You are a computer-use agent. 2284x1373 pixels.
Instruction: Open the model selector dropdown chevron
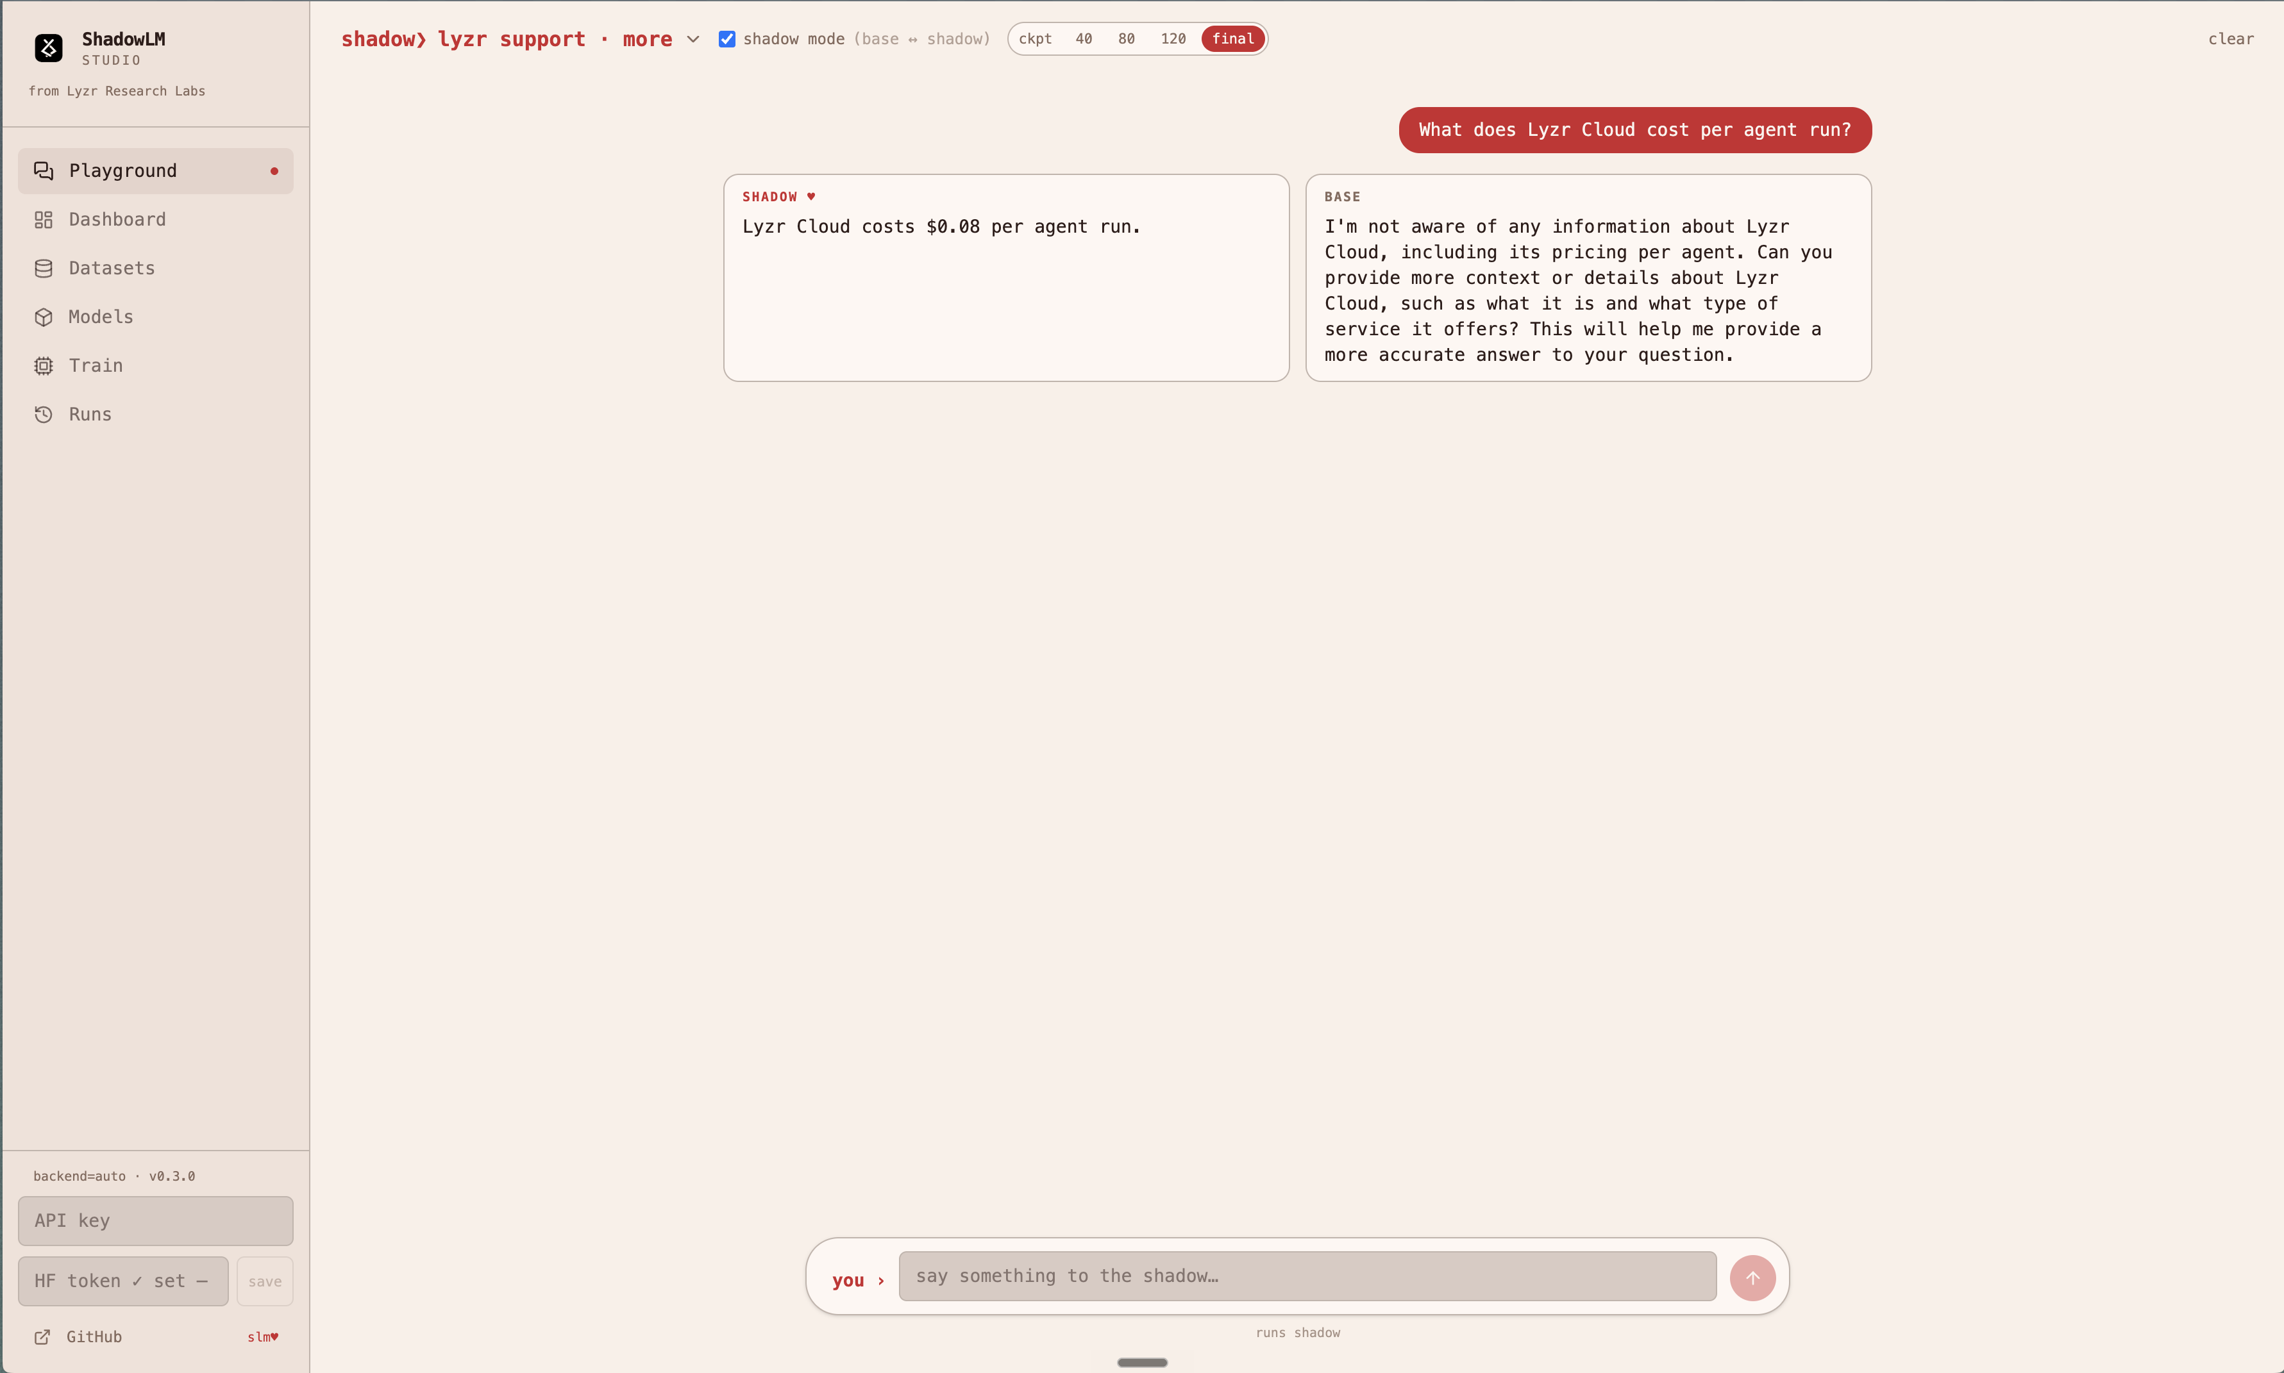click(693, 39)
